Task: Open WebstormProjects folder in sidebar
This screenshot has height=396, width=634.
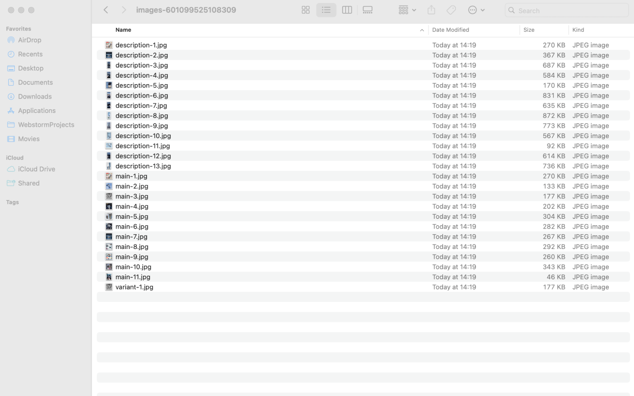Action: [46, 125]
